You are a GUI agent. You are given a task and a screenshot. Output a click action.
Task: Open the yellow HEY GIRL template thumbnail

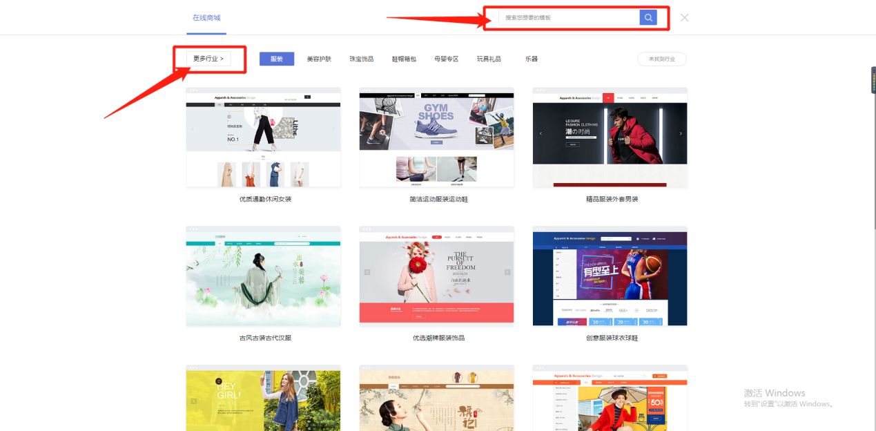point(263,398)
